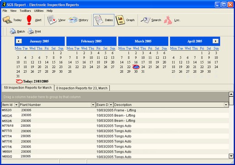Open the Plant Number column filter dropdown

tap(93, 105)
